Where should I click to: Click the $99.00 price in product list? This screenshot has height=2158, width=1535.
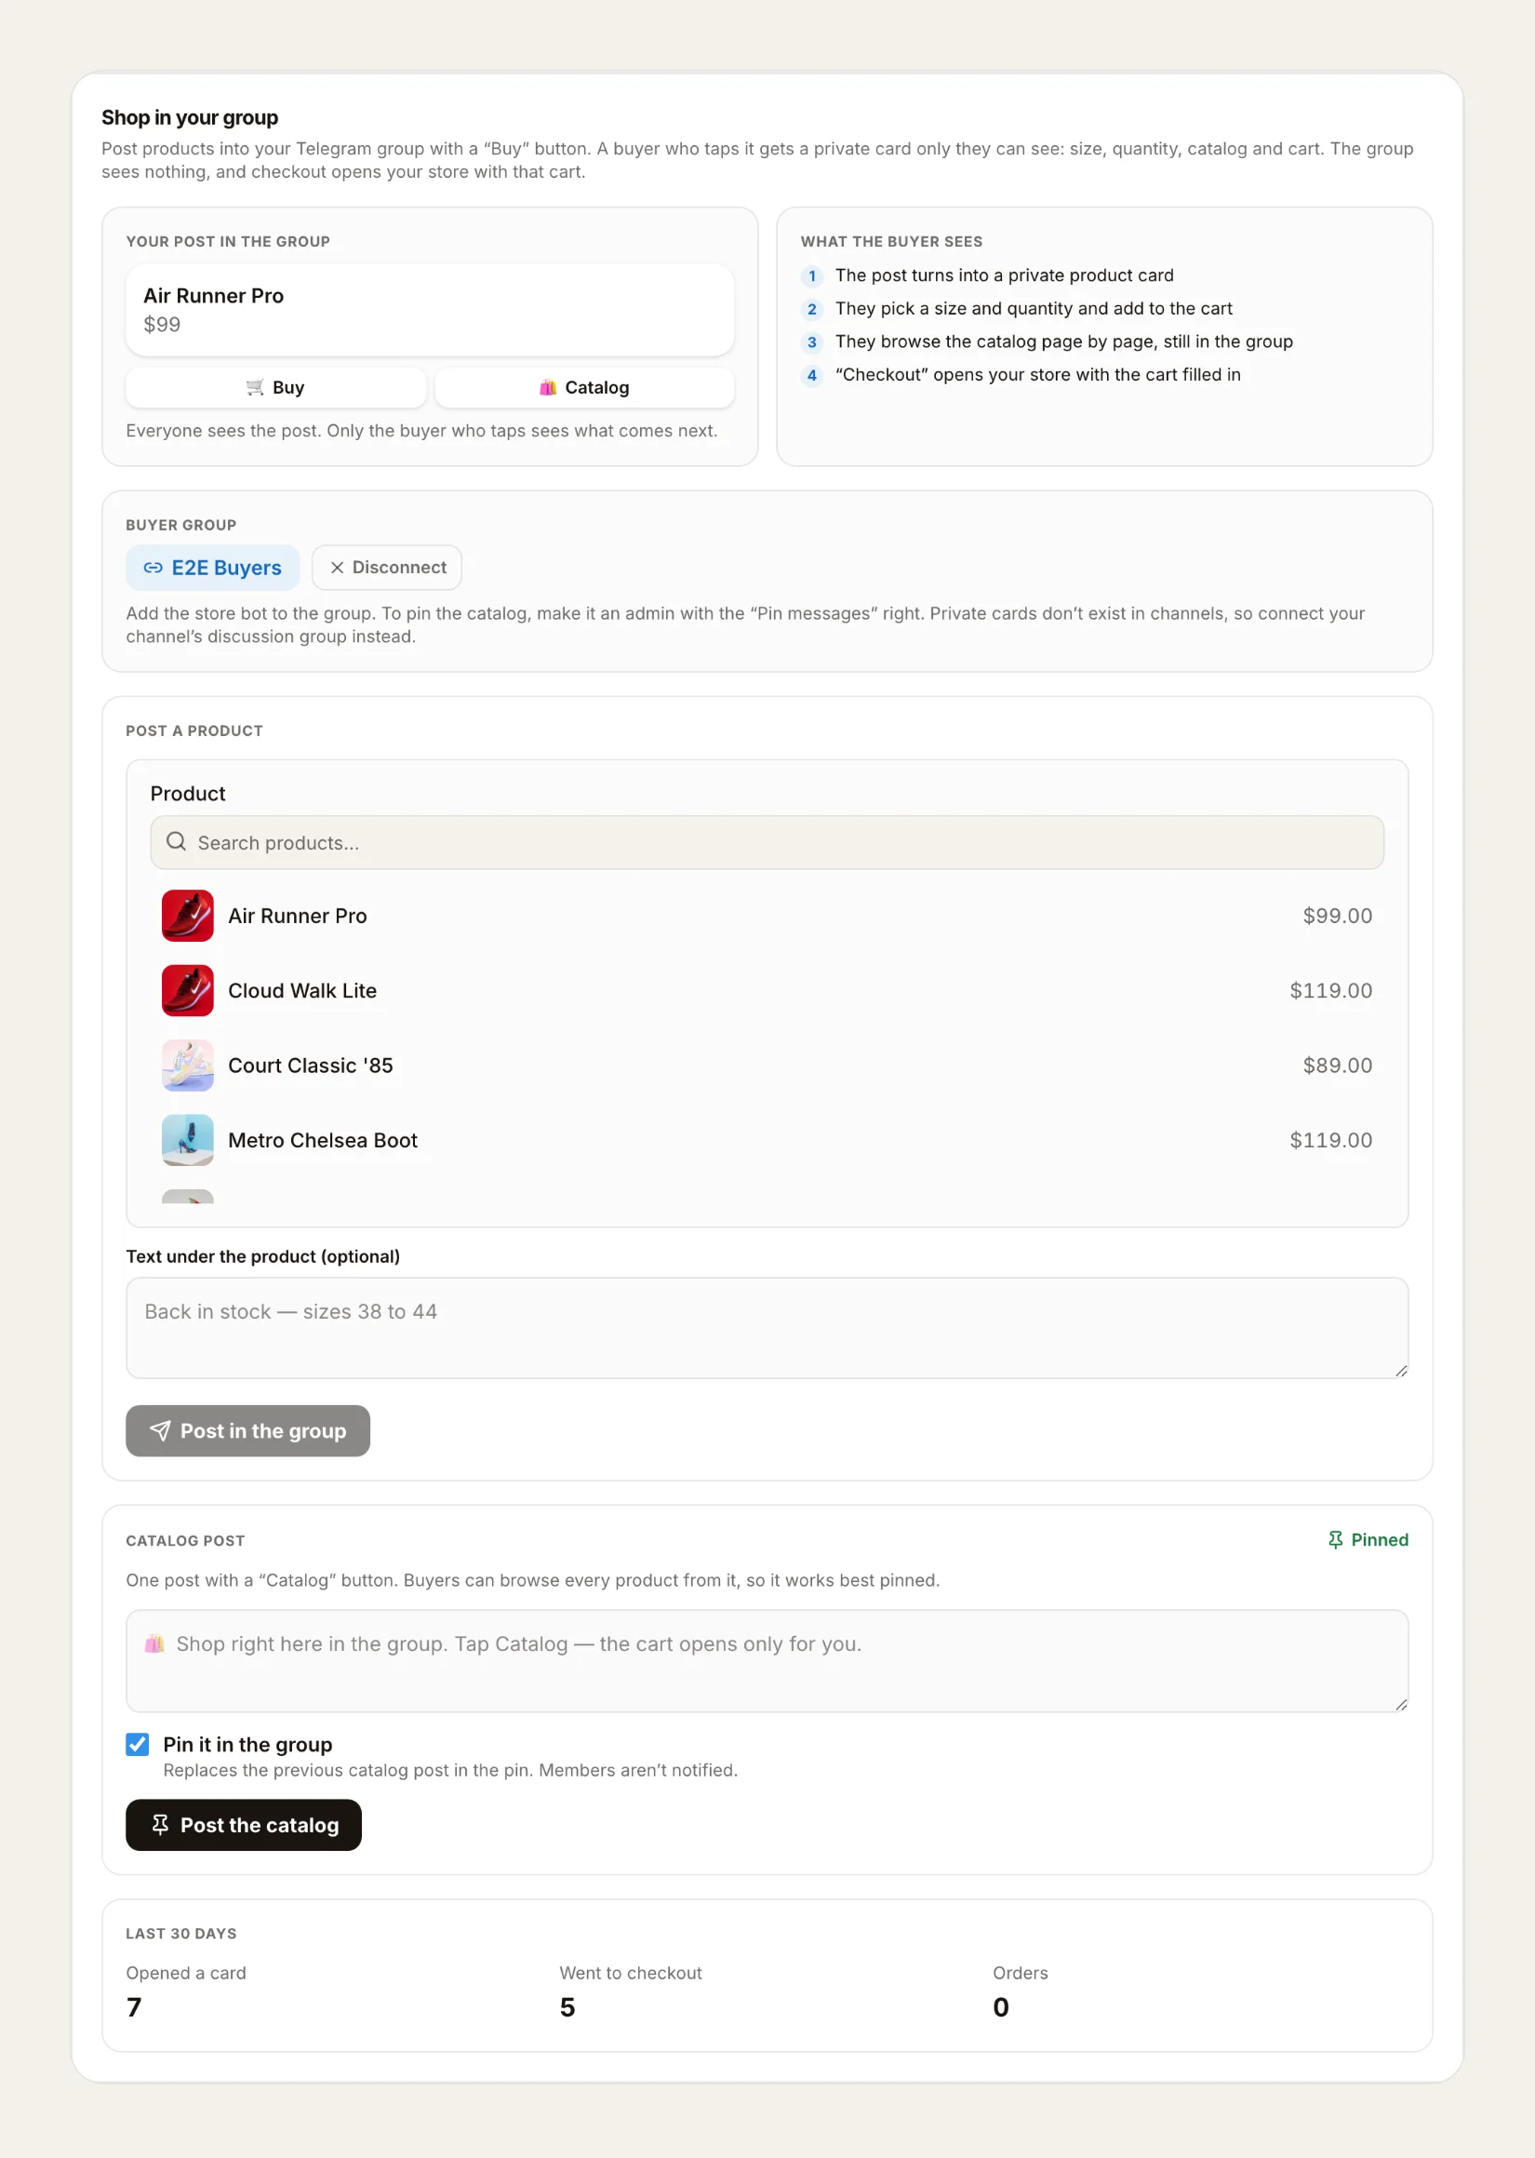coord(1337,915)
